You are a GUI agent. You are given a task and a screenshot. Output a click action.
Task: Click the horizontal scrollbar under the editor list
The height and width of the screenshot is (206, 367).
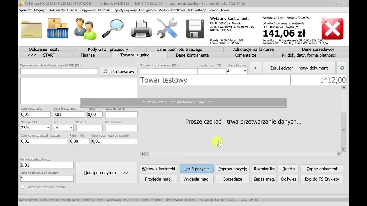pyautogui.click(x=241, y=154)
